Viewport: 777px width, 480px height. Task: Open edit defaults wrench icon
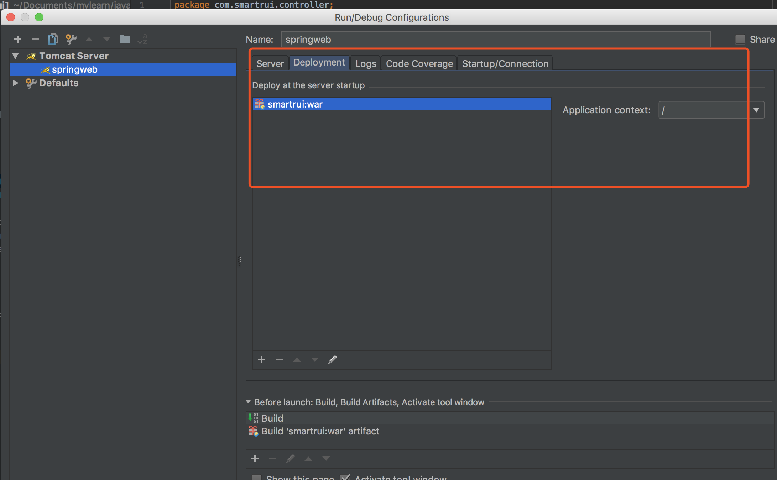pyautogui.click(x=71, y=39)
